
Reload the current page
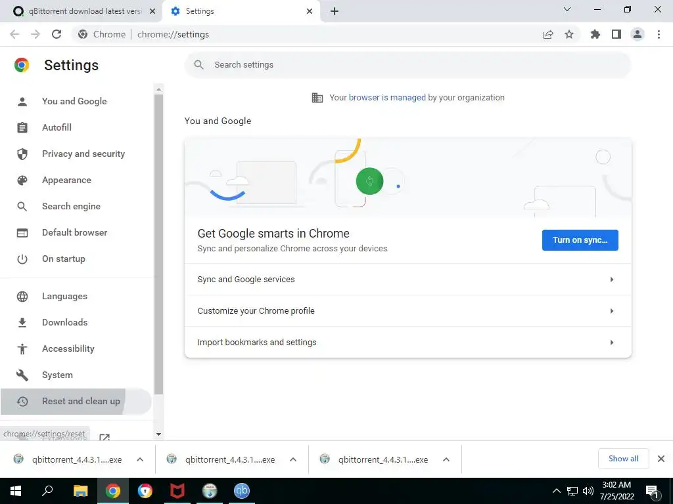pyautogui.click(x=57, y=34)
